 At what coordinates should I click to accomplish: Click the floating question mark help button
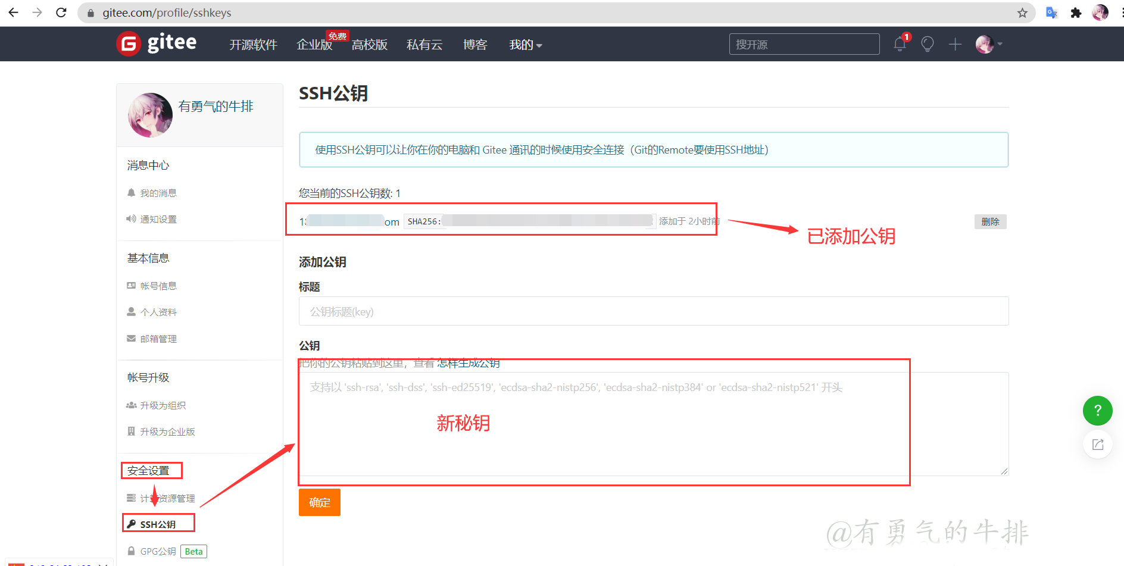point(1097,411)
